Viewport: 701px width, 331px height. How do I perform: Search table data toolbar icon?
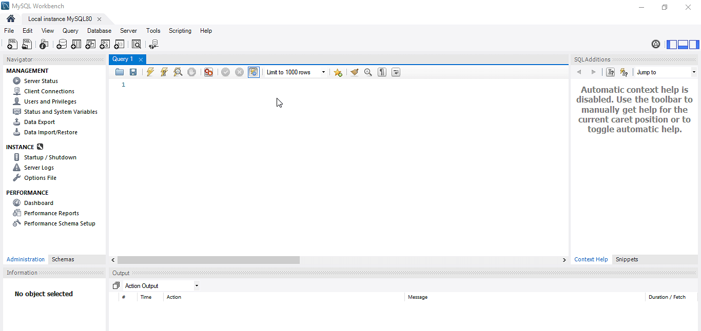(136, 45)
